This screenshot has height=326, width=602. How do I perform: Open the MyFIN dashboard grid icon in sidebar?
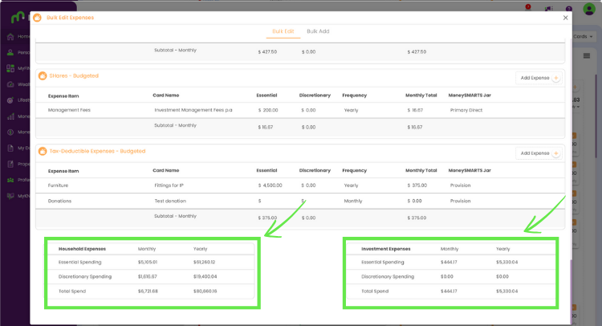10,68
